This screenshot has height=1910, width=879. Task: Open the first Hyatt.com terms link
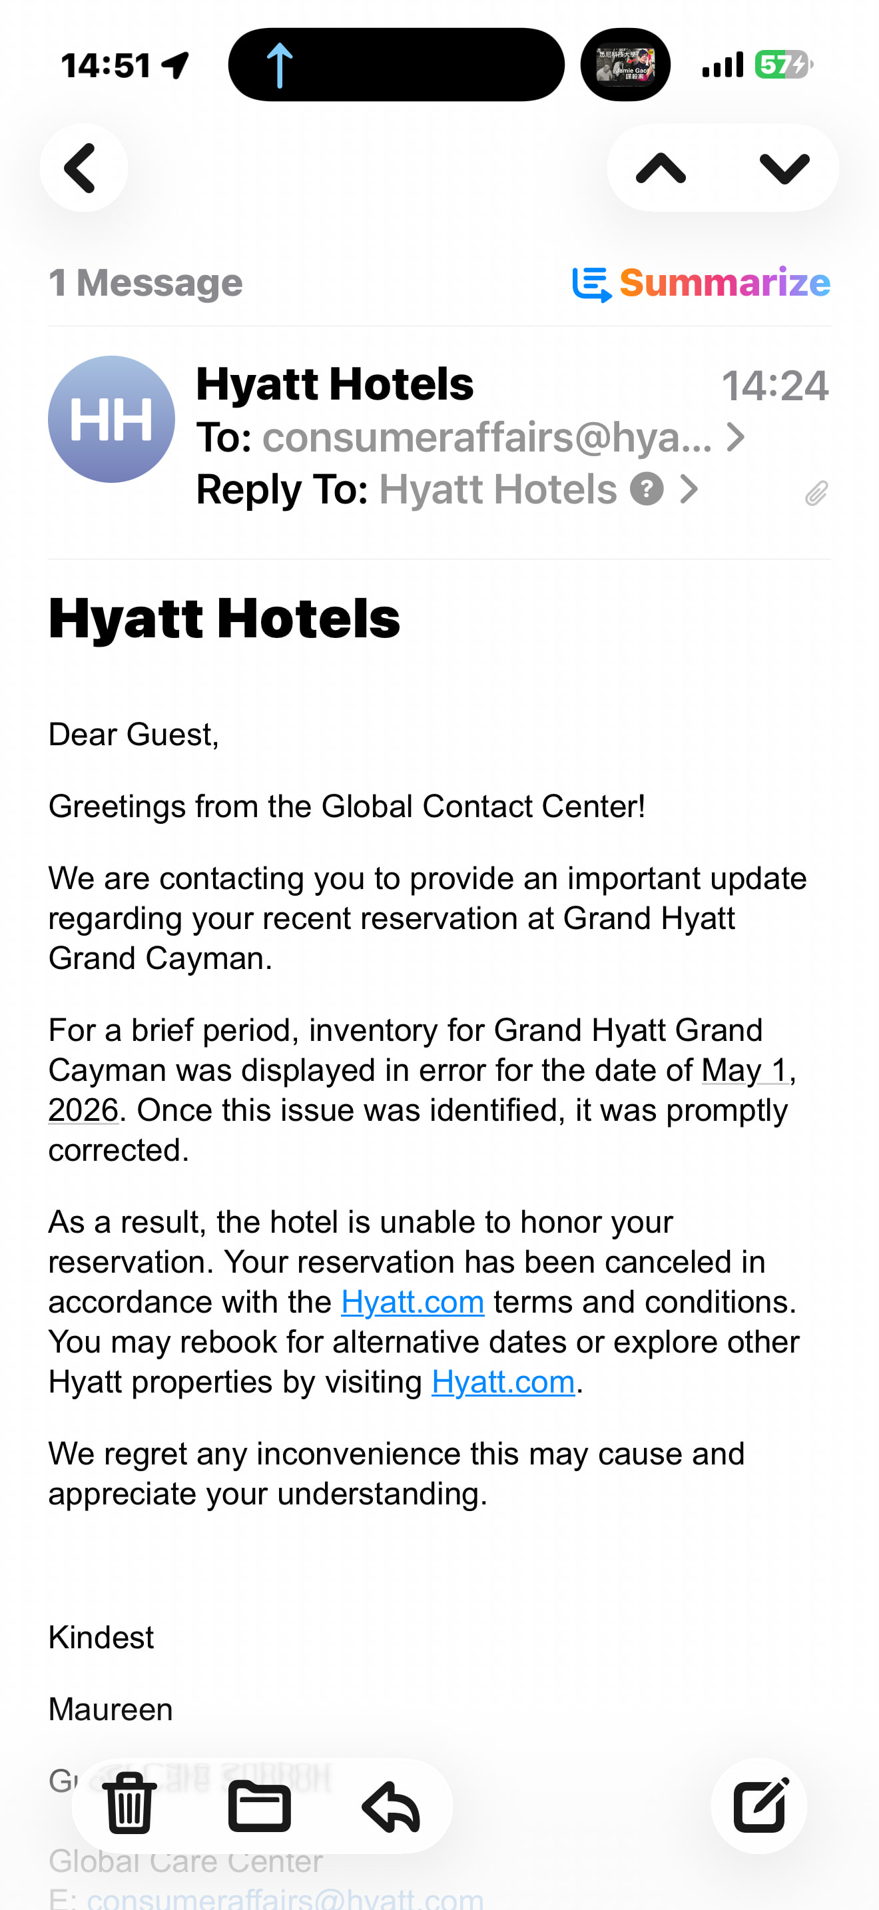[x=412, y=1302]
